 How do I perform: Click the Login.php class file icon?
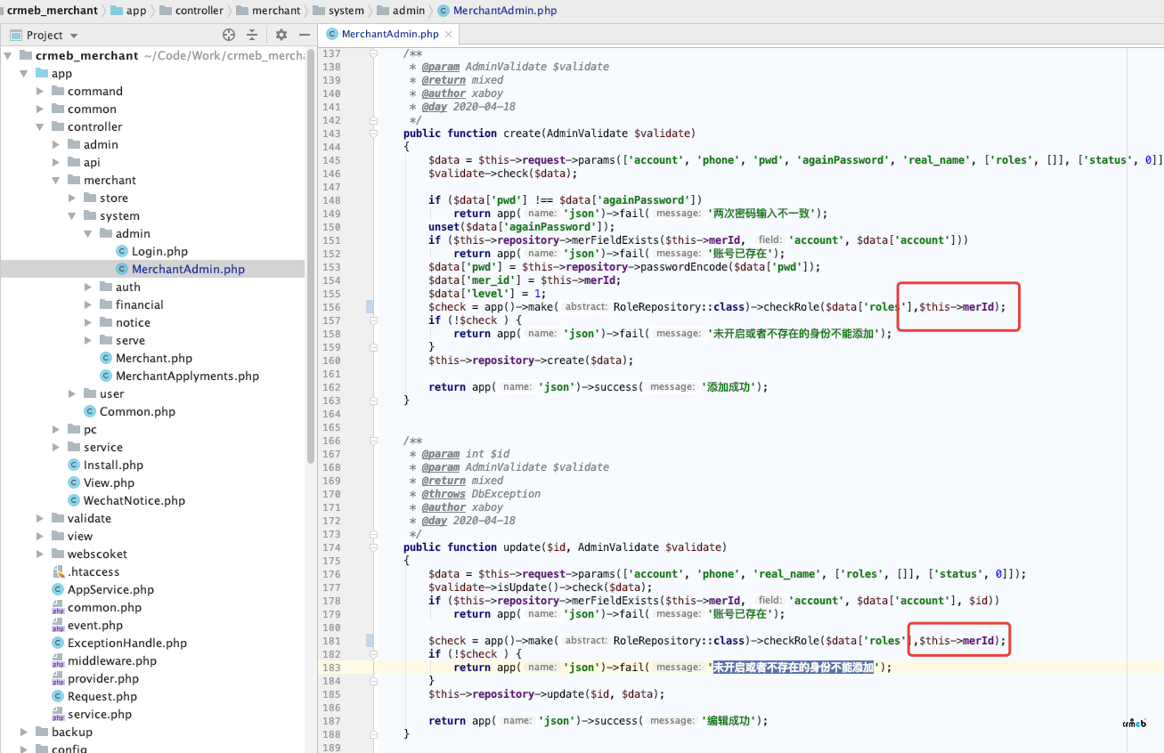[x=122, y=251]
